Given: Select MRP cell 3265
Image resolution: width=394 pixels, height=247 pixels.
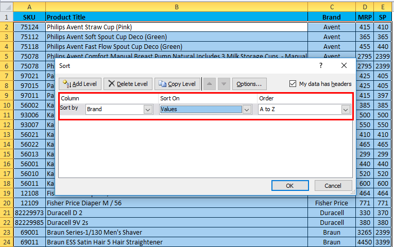Looking at the screenshot, I should 365,233.
